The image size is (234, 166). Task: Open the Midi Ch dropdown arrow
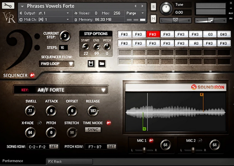coord(68,19)
